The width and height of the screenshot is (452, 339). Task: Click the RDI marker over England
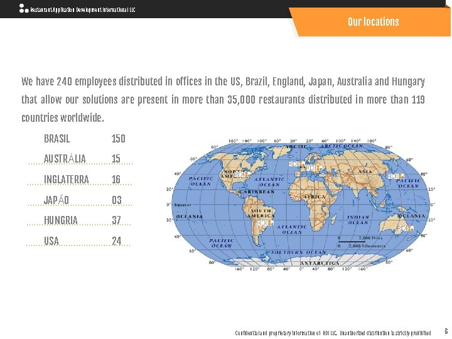point(296,164)
